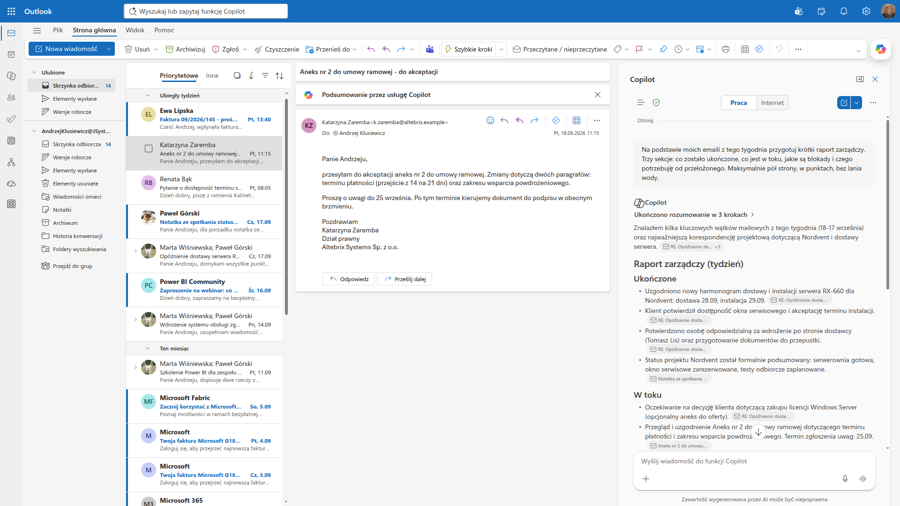
Task: Open Przenieś do dropdown arrow
Action: point(355,49)
